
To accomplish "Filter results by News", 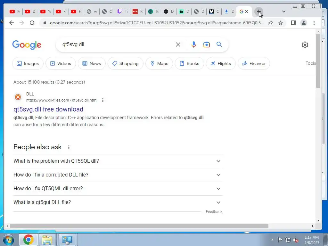I will pos(92,63).
